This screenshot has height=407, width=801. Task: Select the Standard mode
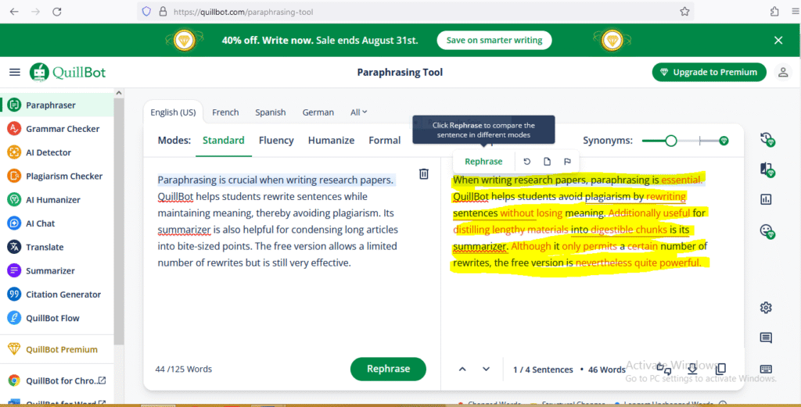point(223,141)
